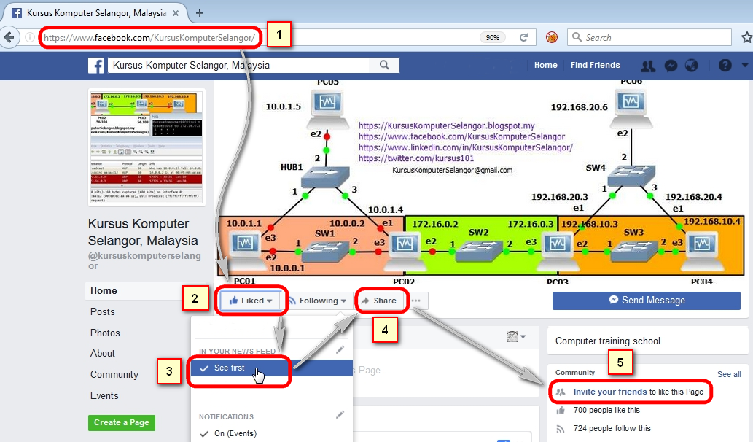The height and width of the screenshot is (442, 753).
Task: Click the NoScript blocked icon in toolbar
Action: click(552, 37)
